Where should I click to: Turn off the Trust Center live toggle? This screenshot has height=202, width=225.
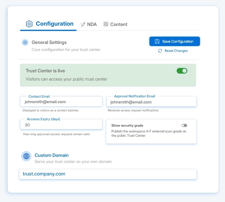[x=182, y=71]
